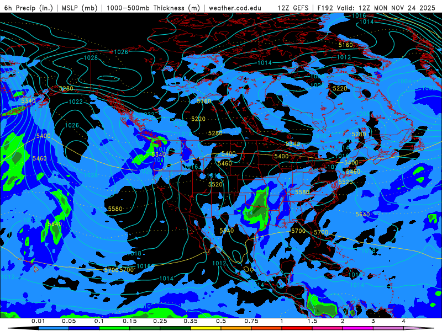Click the 0.25 legend value
This screenshot has width=442, height=331.
(x=160, y=321)
